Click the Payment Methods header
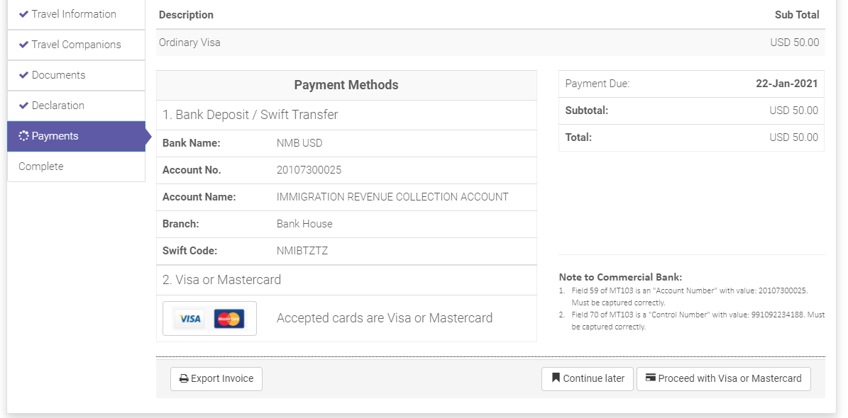 [x=346, y=85]
